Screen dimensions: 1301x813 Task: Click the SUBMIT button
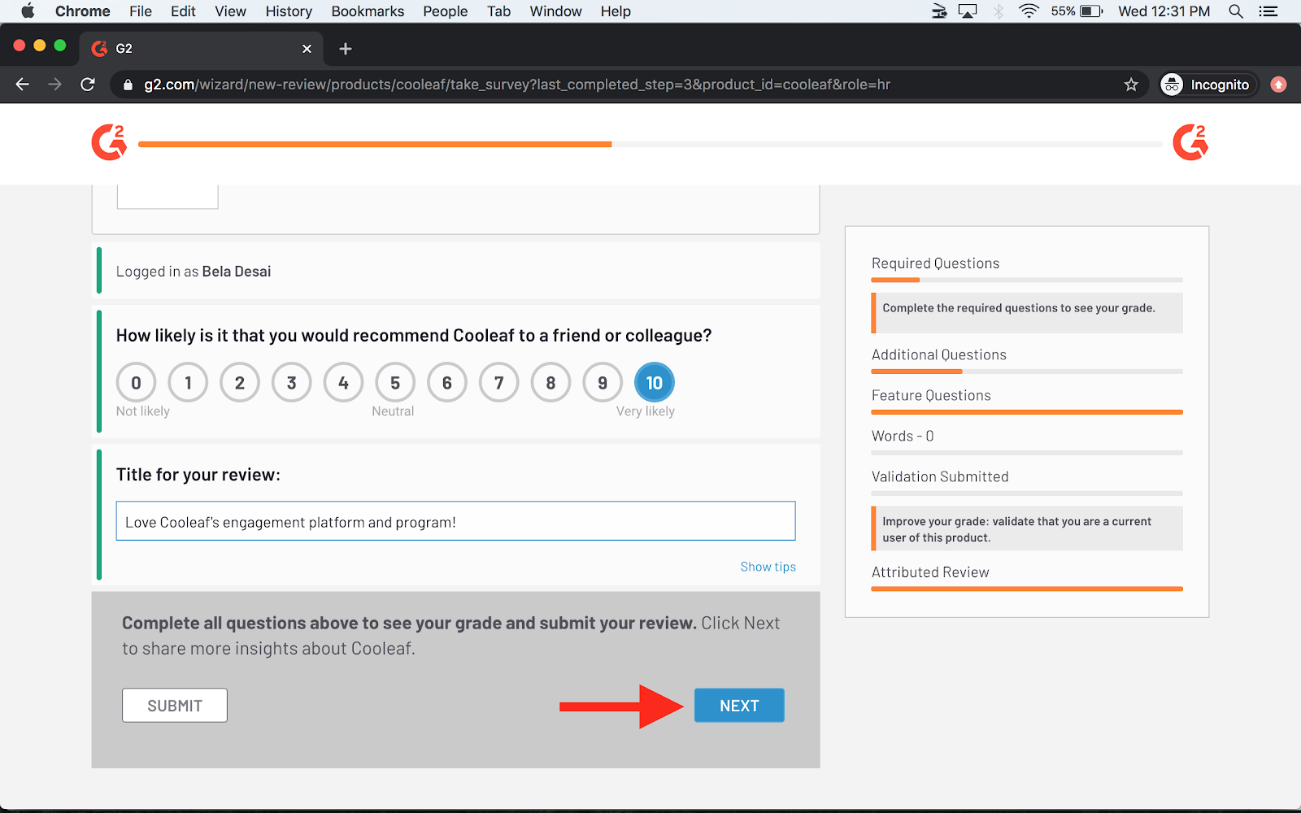click(x=175, y=706)
